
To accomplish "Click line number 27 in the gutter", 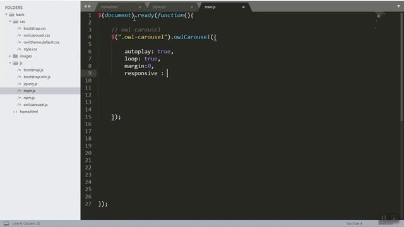I will coord(88,204).
